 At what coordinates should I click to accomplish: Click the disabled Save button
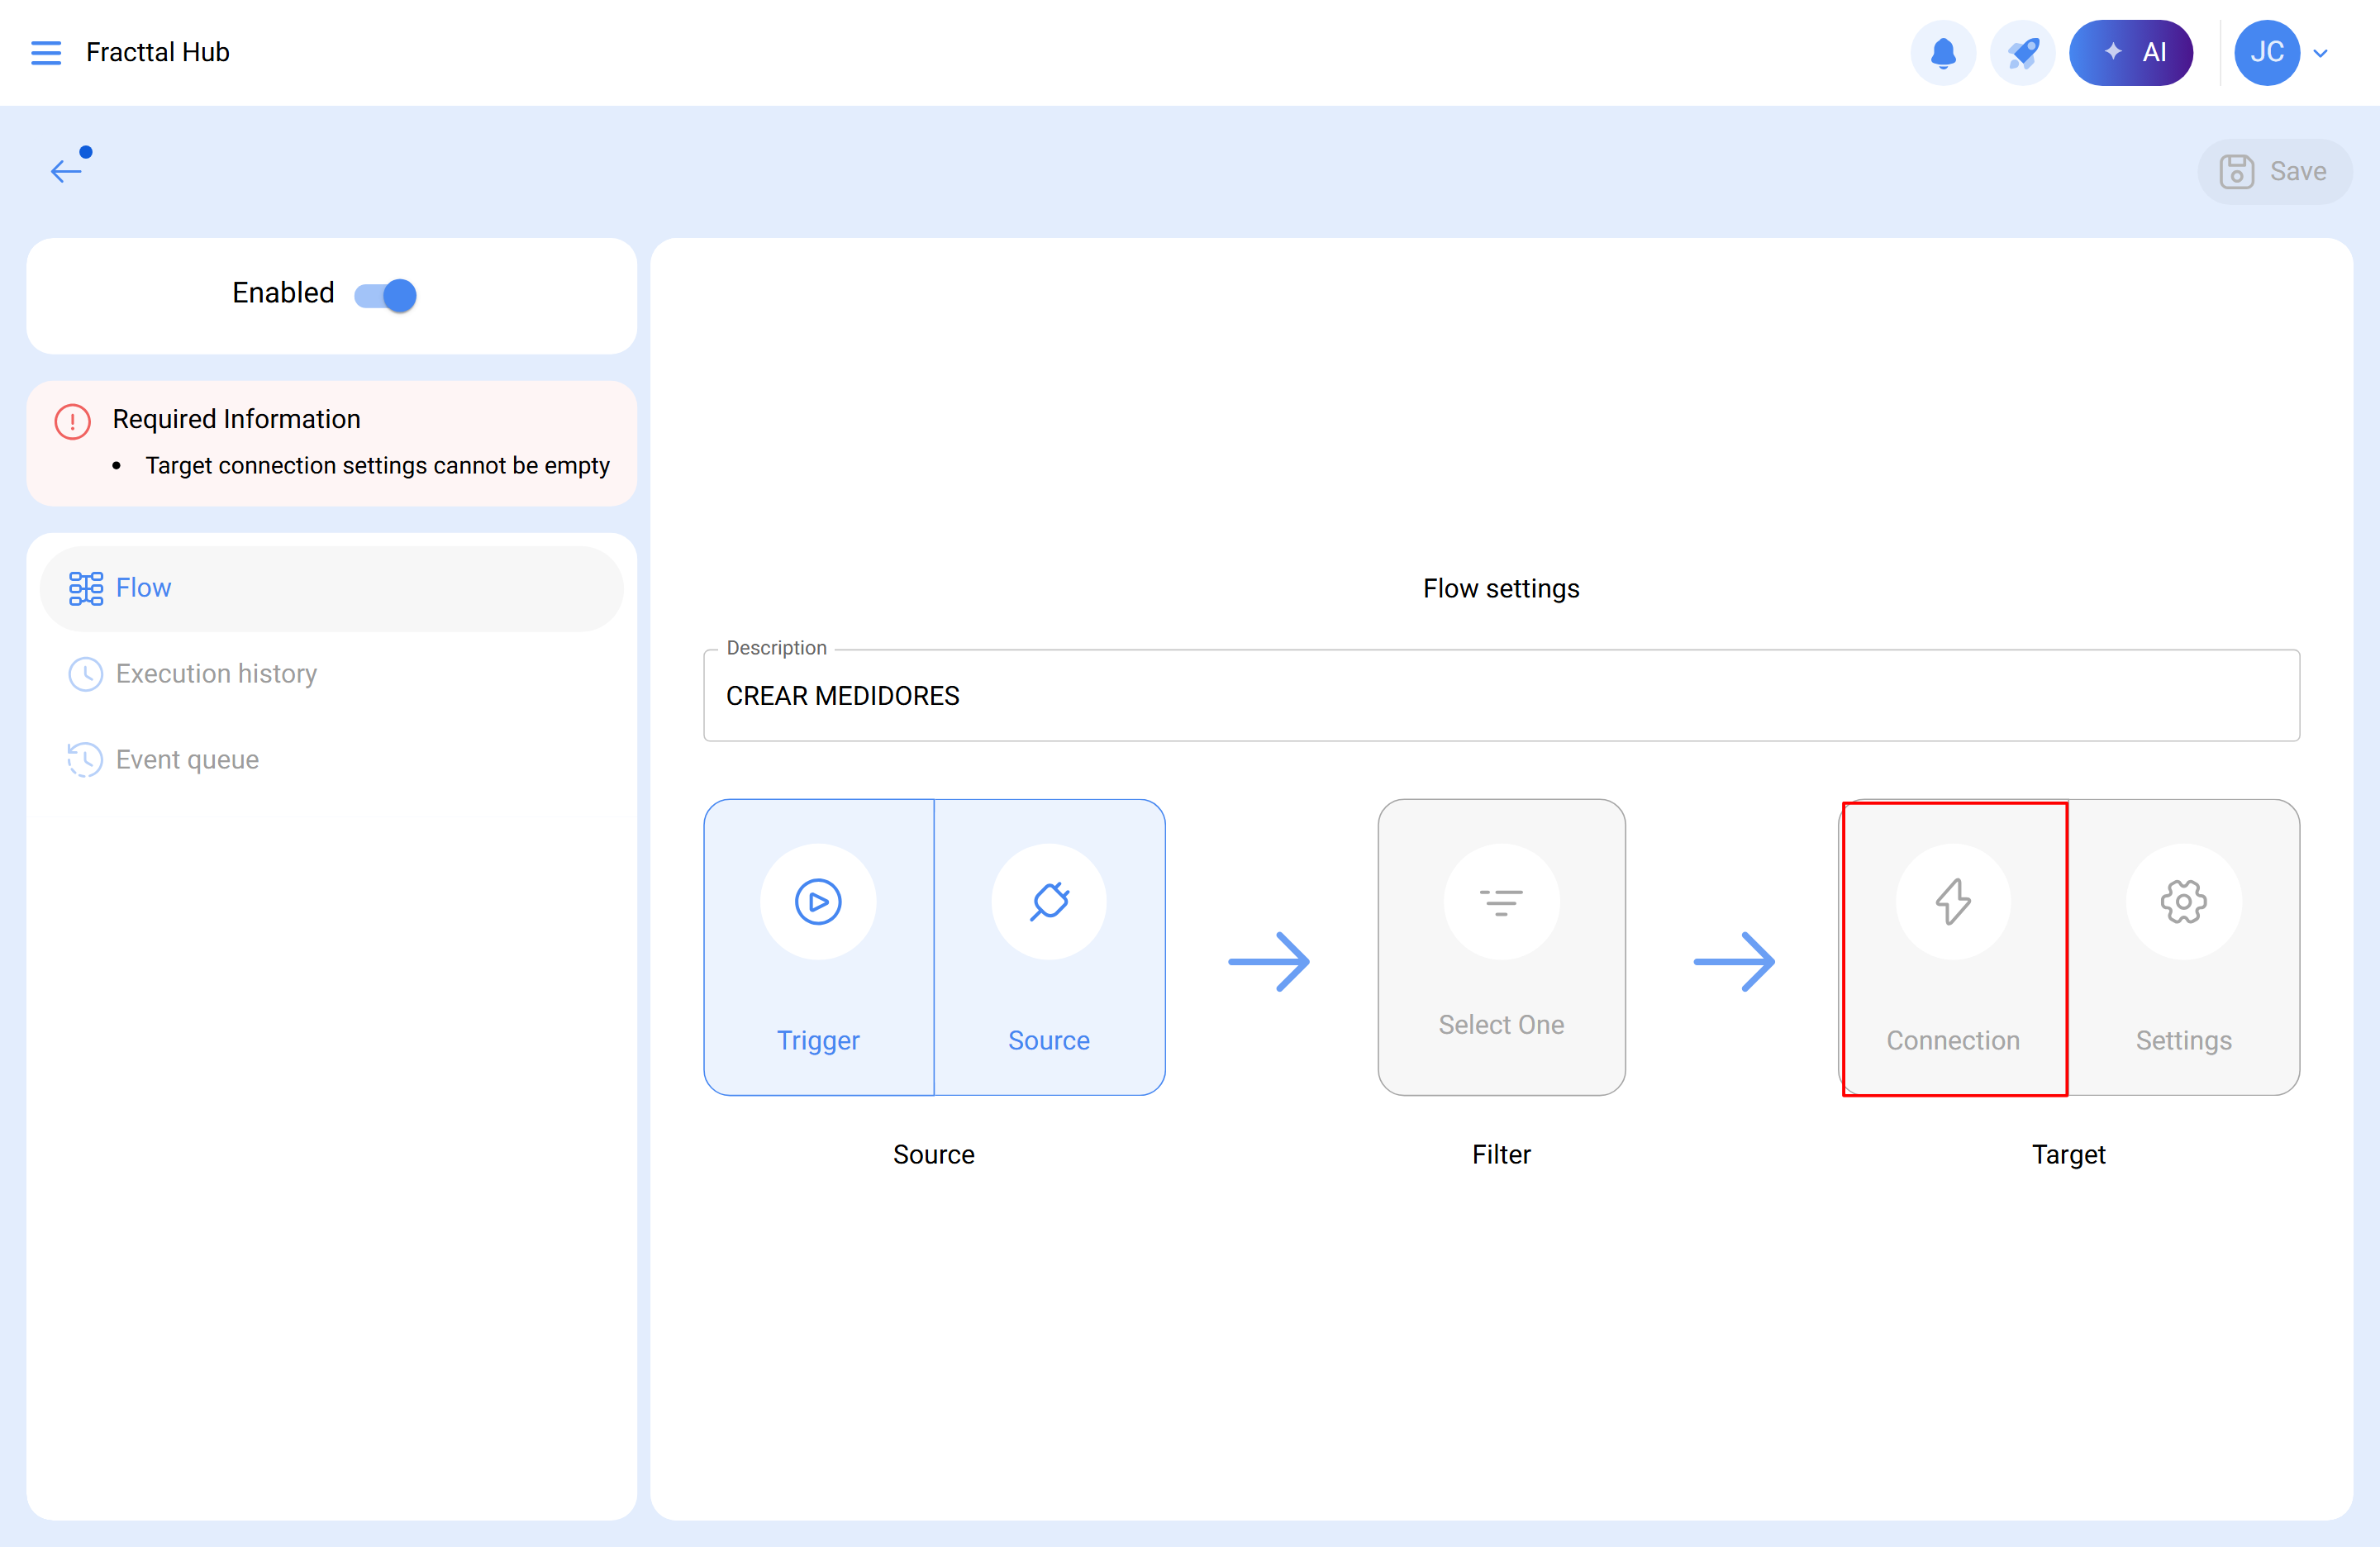(2274, 171)
